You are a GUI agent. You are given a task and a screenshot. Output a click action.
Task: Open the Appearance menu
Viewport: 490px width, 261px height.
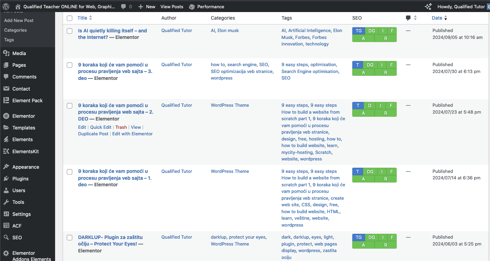(x=25, y=167)
